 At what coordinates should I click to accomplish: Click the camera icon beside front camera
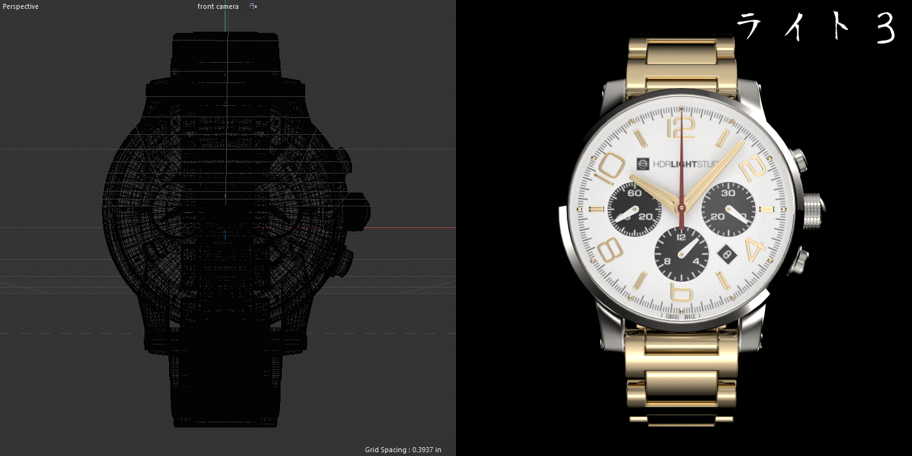coord(253,6)
